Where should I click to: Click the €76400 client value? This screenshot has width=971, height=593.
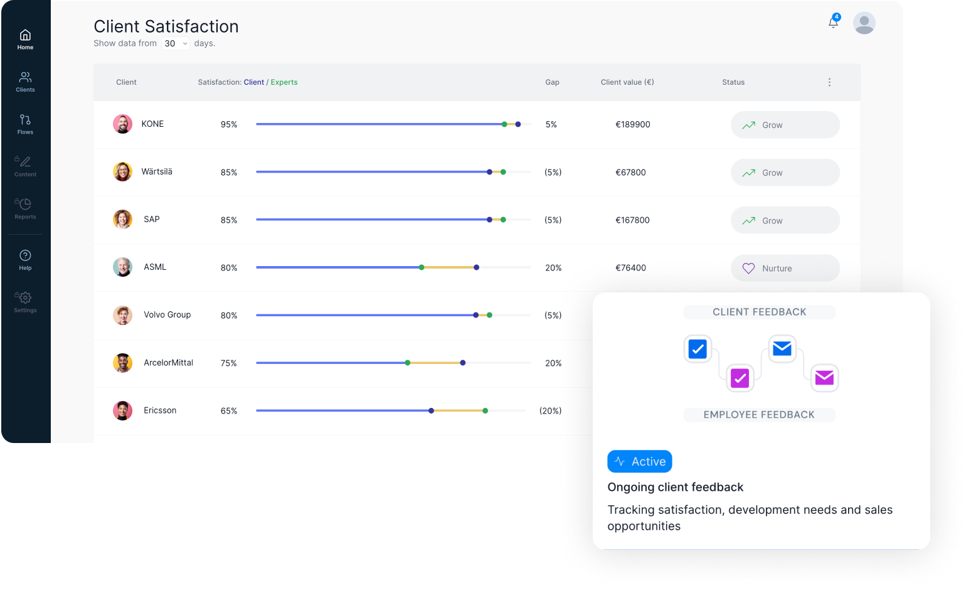click(x=630, y=267)
